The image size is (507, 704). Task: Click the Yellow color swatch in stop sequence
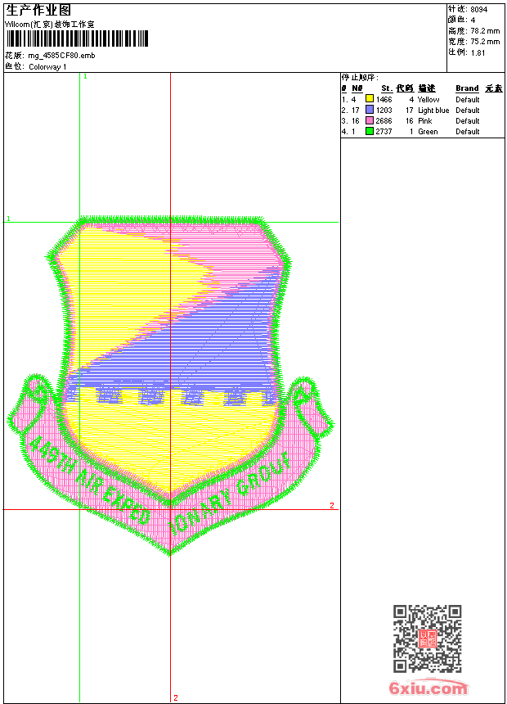pyautogui.click(x=370, y=99)
